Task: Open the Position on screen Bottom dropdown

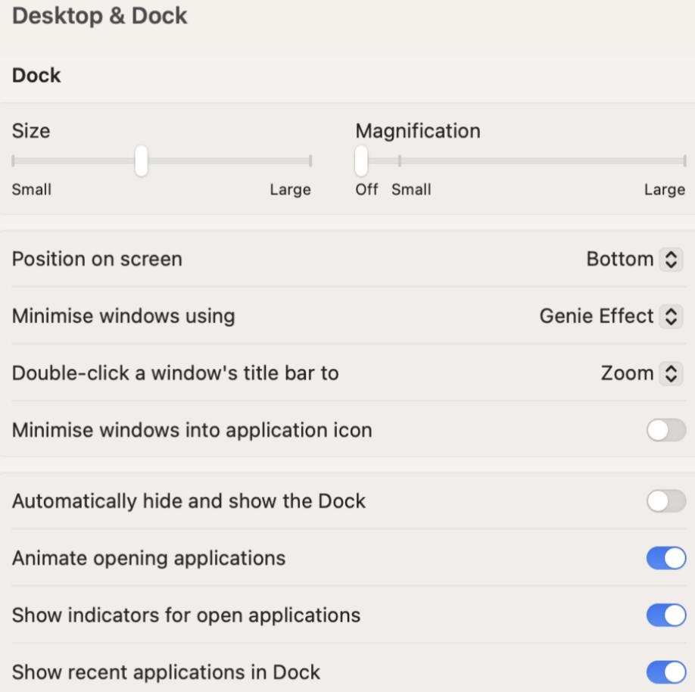Action: click(634, 259)
